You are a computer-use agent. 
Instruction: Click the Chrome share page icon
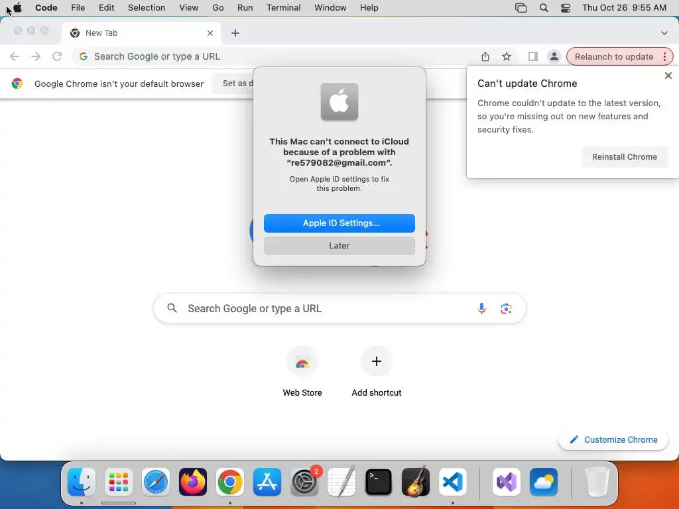pos(485,56)
